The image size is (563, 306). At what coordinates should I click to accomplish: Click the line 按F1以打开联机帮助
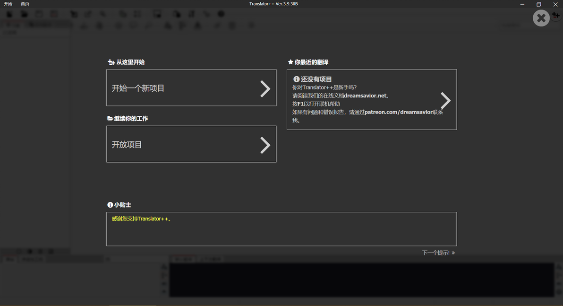click(x=316, y=104)
